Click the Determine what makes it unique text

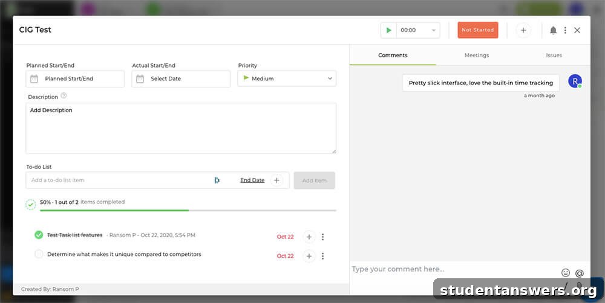pyautogui.click(x=124, y=254)
